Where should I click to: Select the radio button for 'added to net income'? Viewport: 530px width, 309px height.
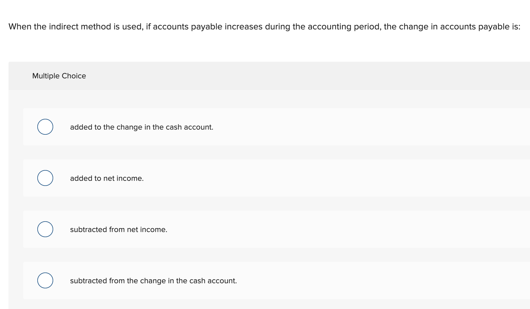[x=45, y=178]
